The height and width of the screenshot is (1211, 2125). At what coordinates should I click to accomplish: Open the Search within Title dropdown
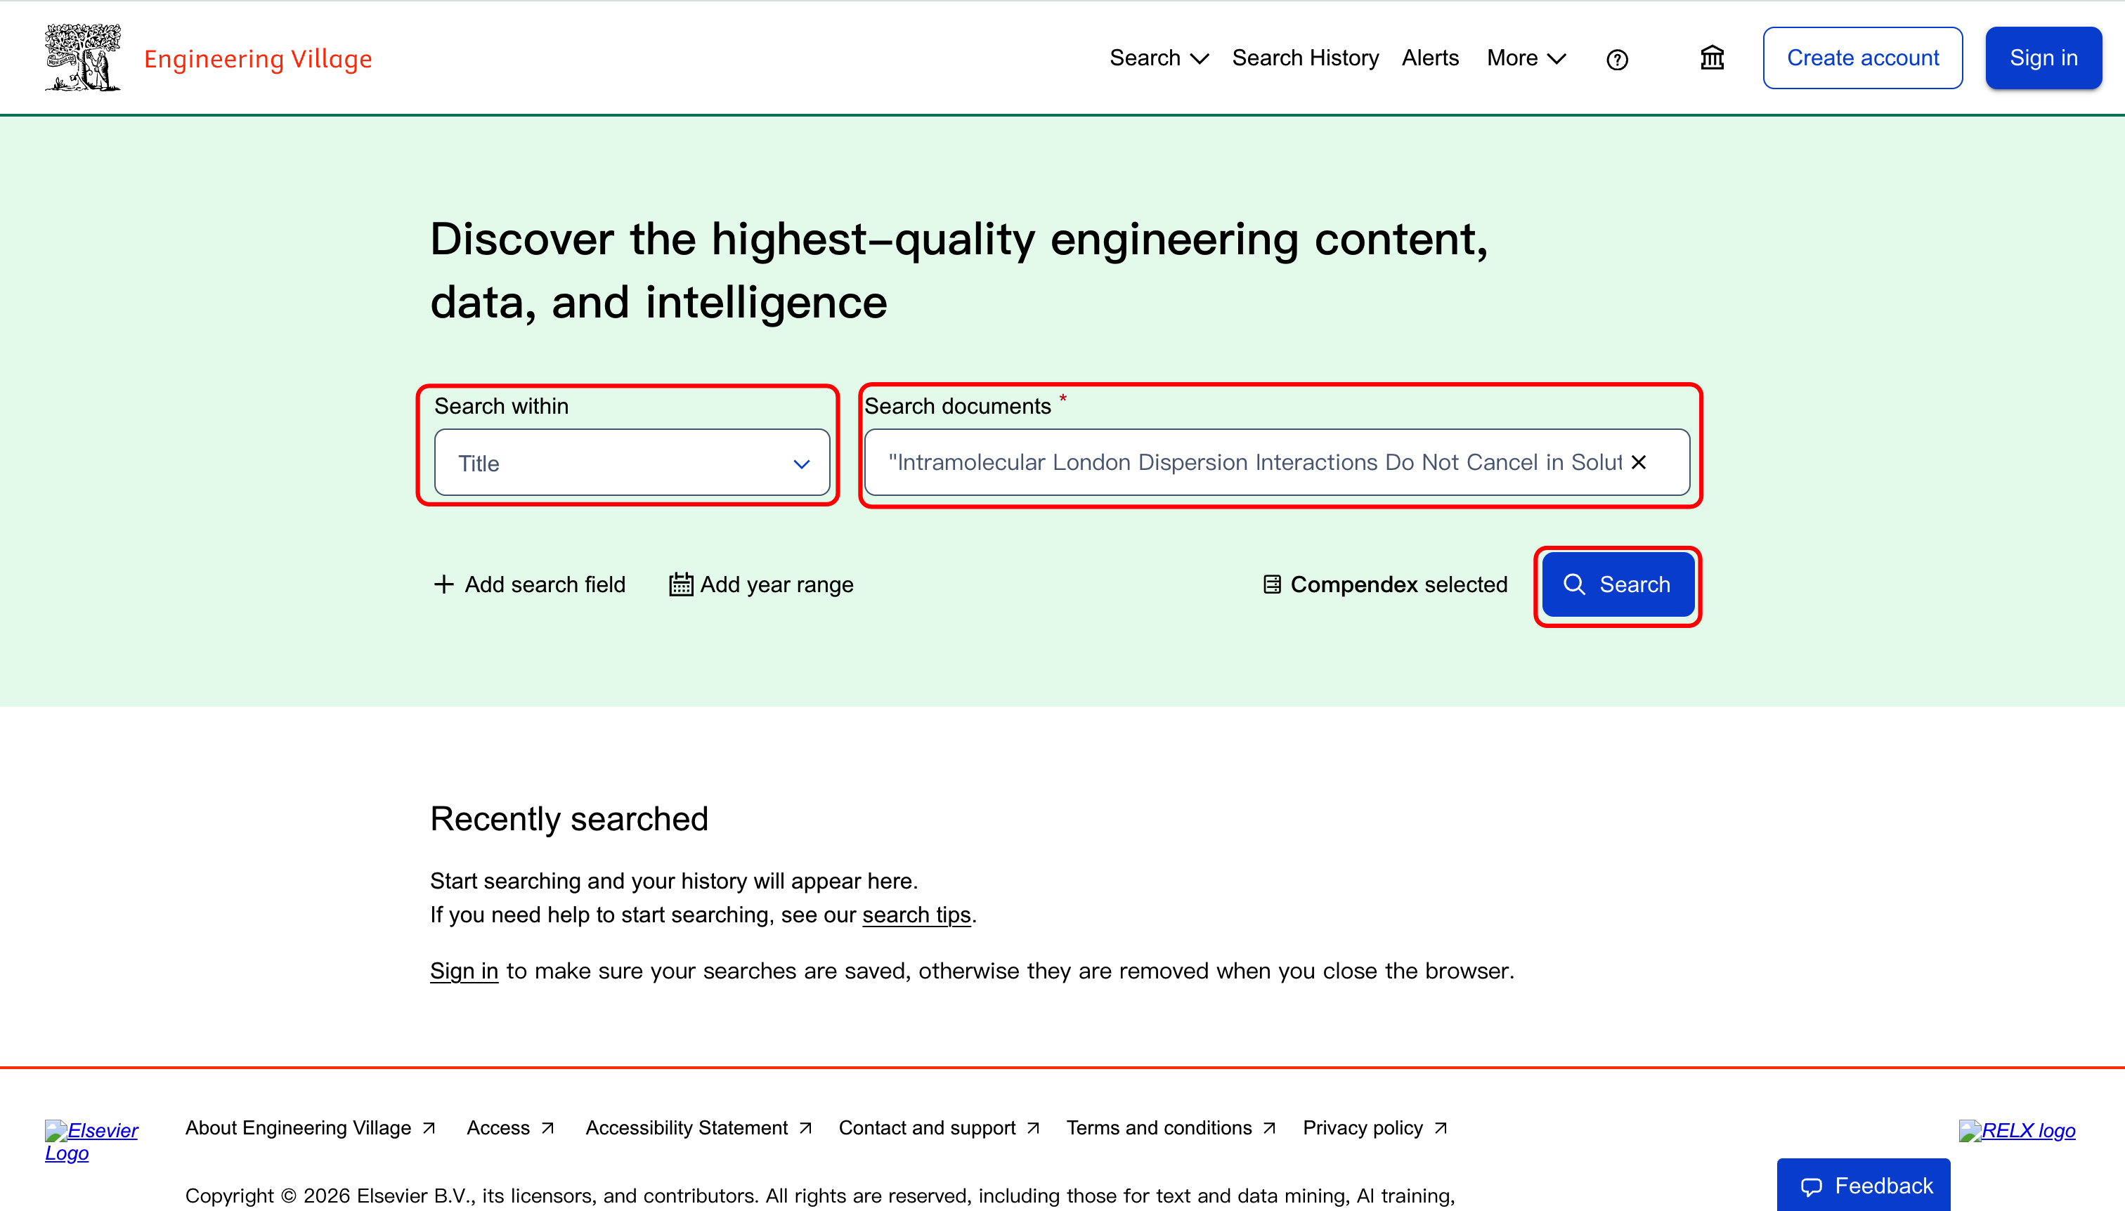click(x=632, y=464)
